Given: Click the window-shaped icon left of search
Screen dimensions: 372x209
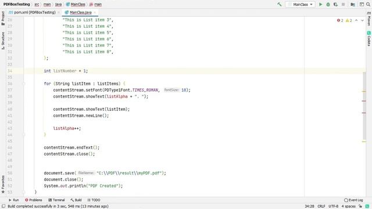Looking at the screenshot, I should (x=362, y=4).
